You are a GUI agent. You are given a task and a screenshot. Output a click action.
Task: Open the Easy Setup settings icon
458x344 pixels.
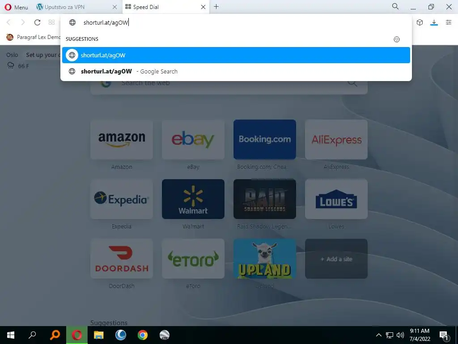[449, 22]
